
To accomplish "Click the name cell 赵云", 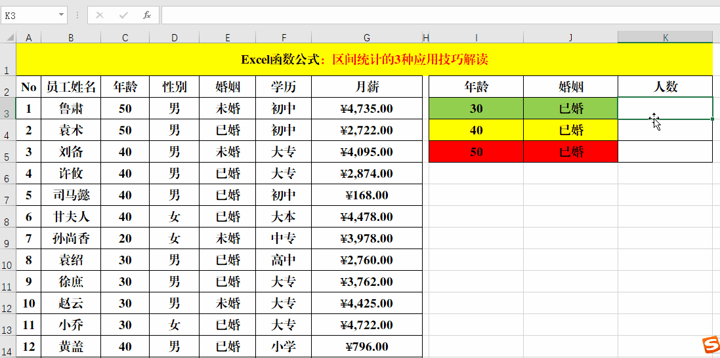I will coord(71,304).
